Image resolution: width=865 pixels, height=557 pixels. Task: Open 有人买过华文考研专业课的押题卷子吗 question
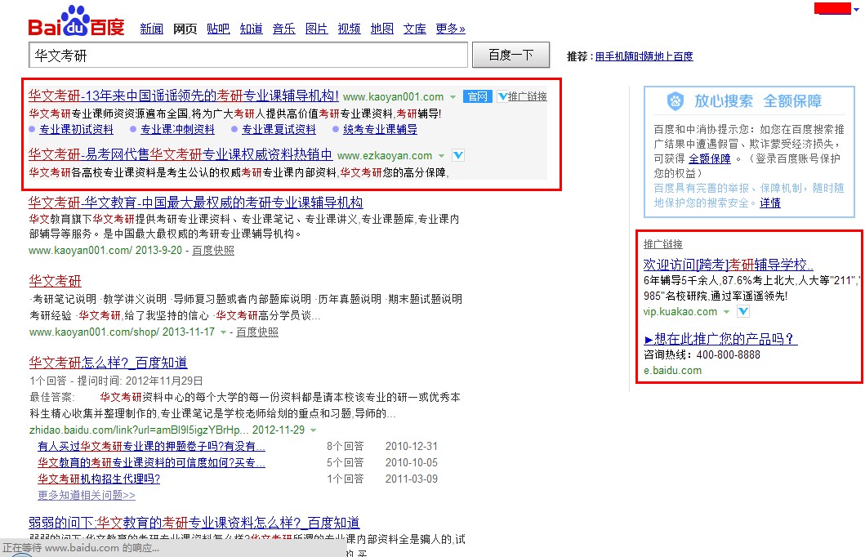click(x=151, y=446)
